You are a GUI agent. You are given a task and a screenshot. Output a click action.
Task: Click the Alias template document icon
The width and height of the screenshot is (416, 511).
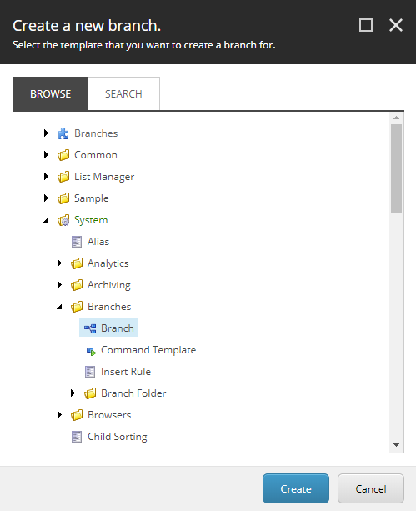pyautogui.click(x=77, y=242)
